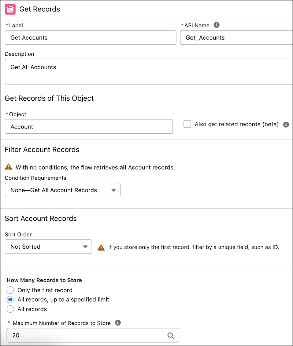Click the API Name field Get_Accounts
Image resolution: width=293 pixels, height=346 pixels.
pos(236,37)
